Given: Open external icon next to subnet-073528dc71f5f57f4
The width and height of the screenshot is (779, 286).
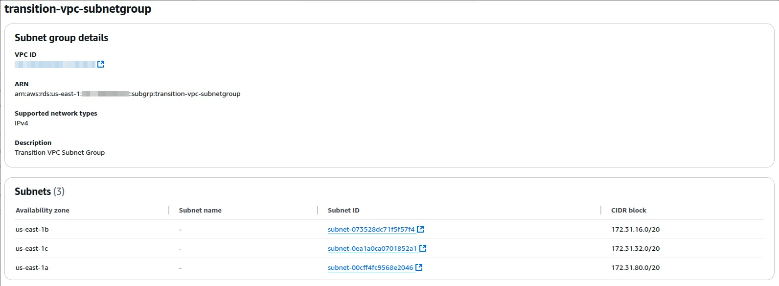Looking at the screenshot, I should (420, 229).
